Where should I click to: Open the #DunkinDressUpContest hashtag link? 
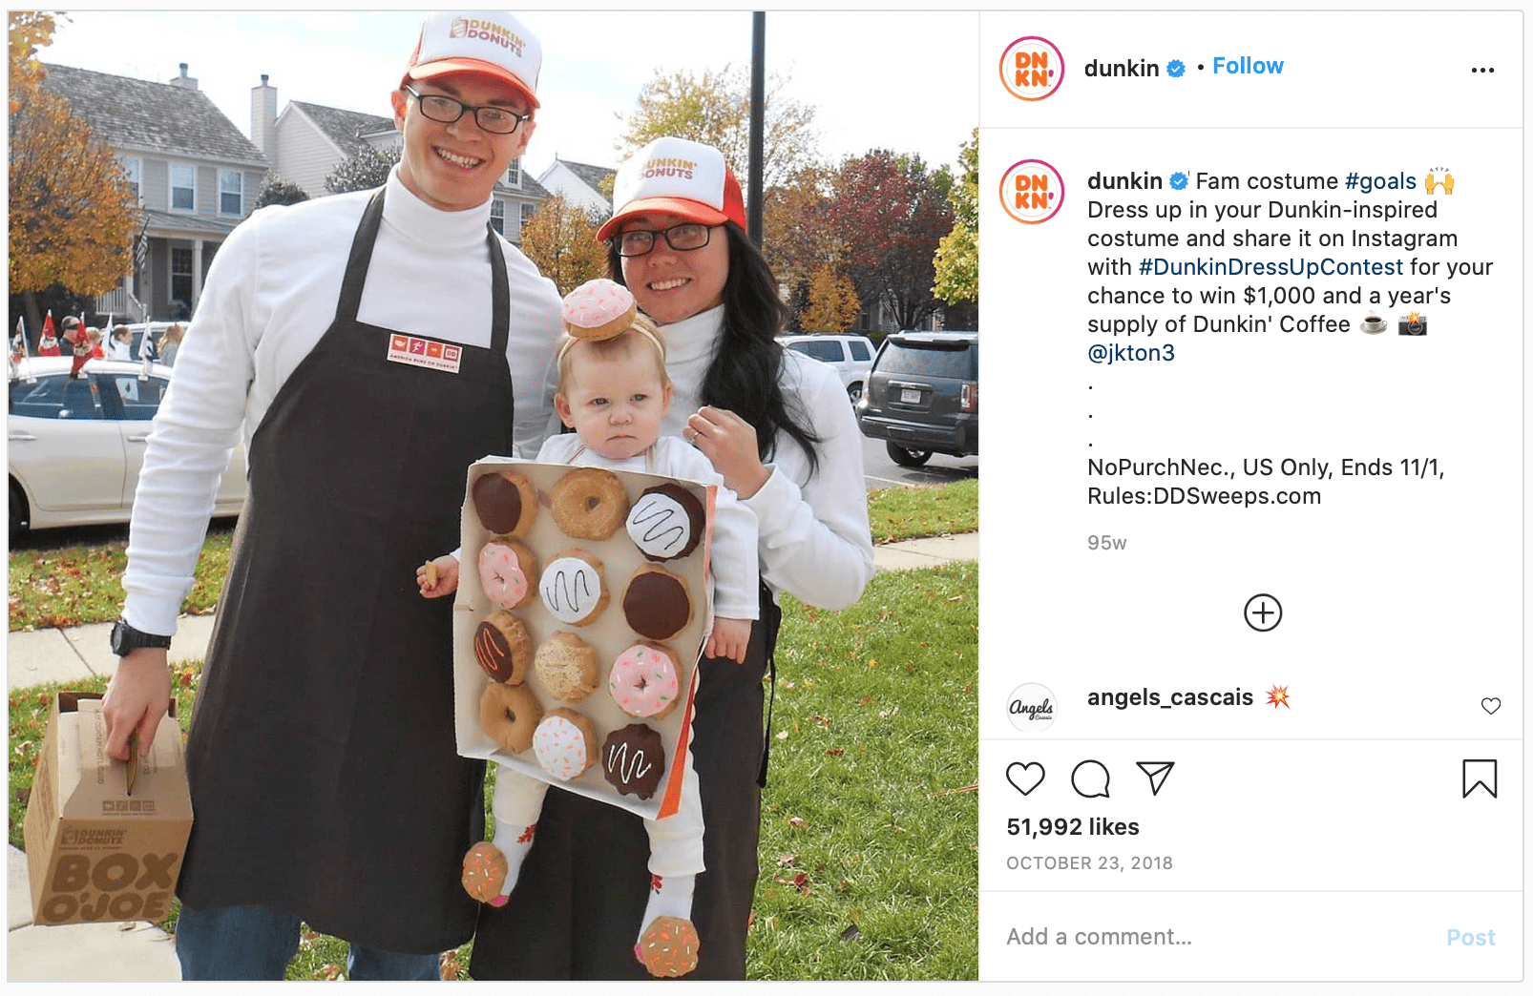[1270, 267]
